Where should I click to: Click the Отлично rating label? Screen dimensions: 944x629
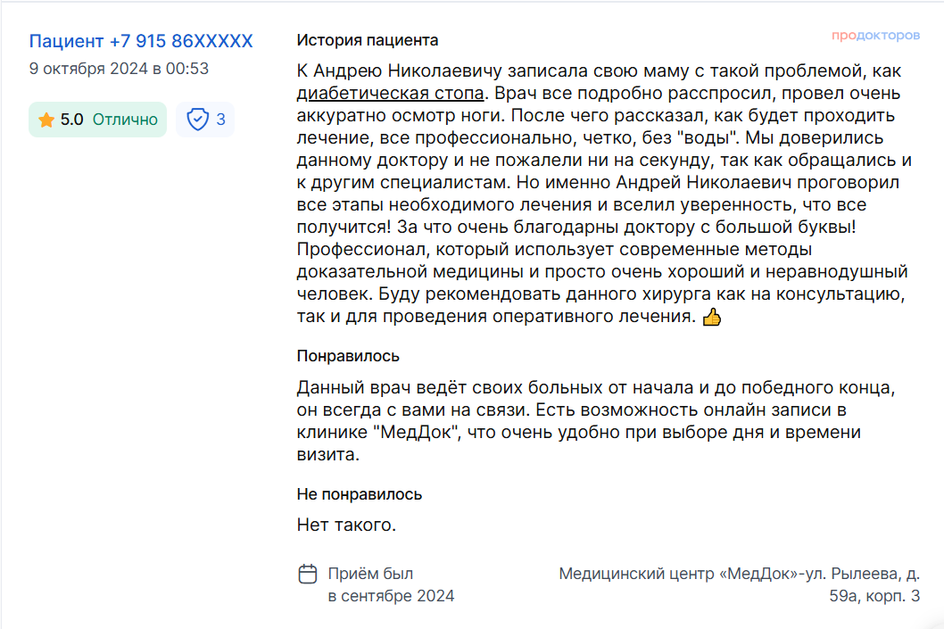pos(125,120)
